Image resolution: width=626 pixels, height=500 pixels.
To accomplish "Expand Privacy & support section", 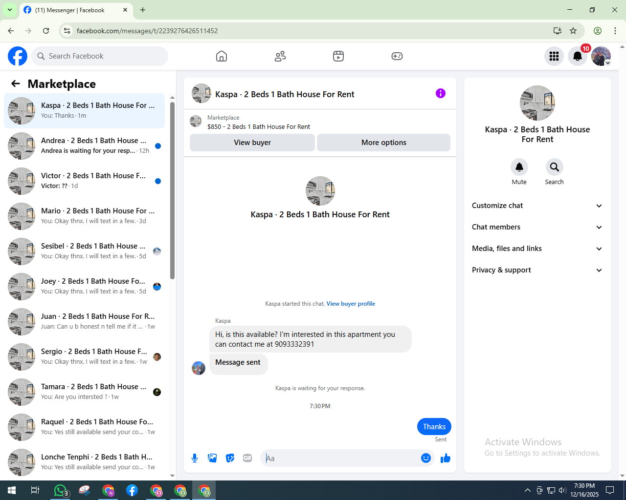I will 537,270.
